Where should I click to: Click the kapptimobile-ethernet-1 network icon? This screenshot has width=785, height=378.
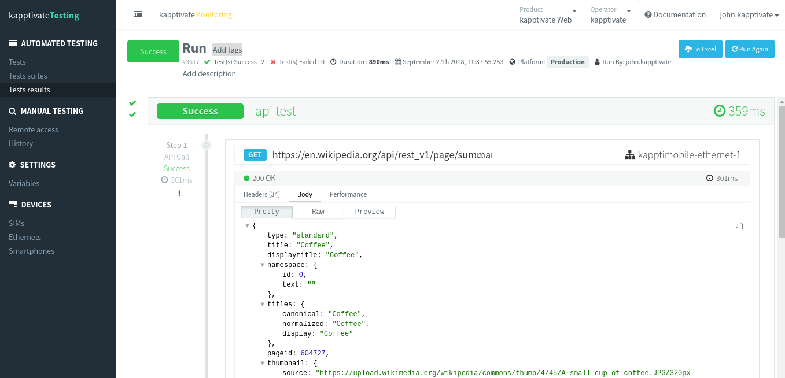629,155
